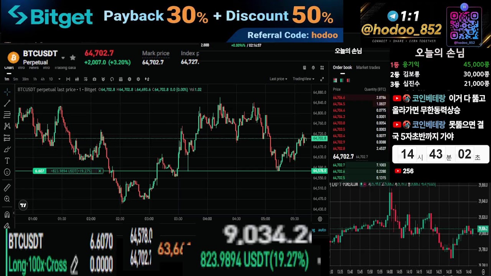Open the forecasting and measurement tools
The height and width of the screenshot is (276, 491).
tap(7, 138)
